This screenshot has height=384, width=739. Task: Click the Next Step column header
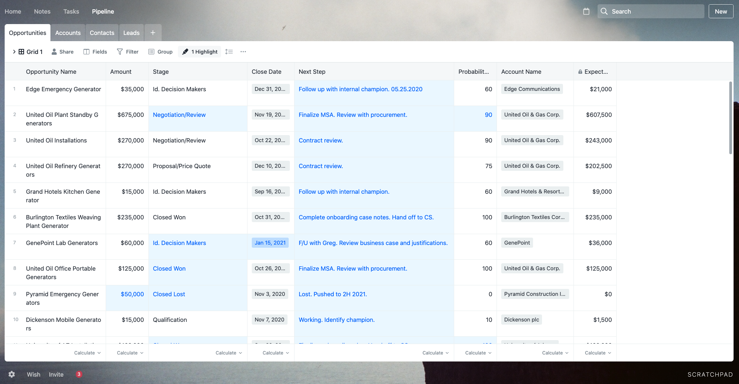pyautogui.click(x=312, y=72)
